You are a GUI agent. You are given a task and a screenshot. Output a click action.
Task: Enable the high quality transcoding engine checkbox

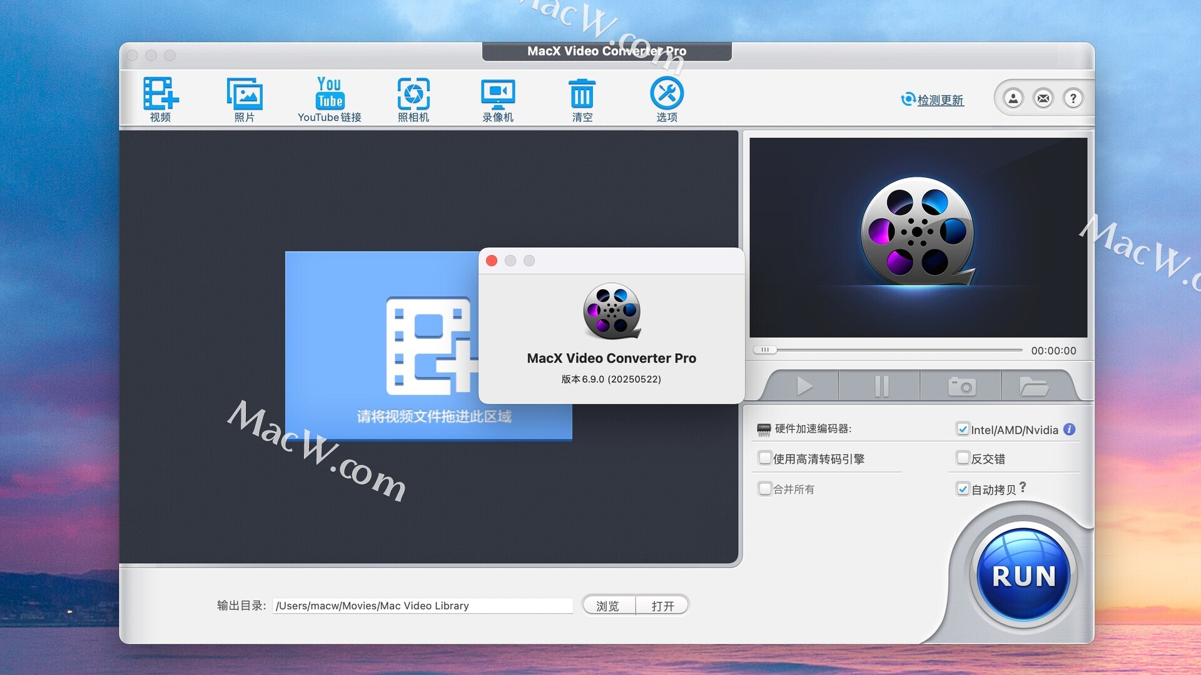click(x=764, y=458)
